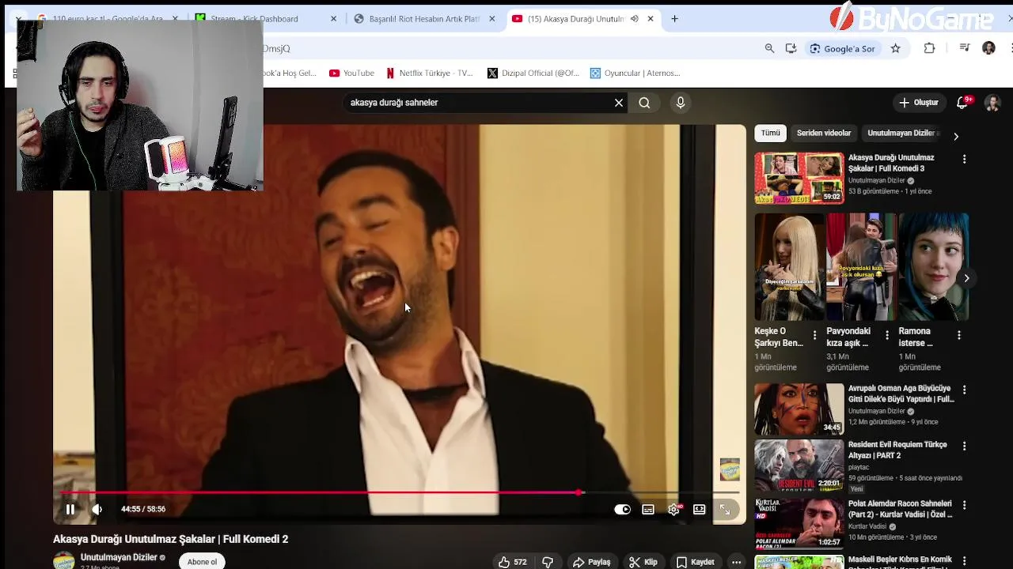Open the Oyuncular Aternos bookmark
The image size is (1013, 569).
pos(635,73)
